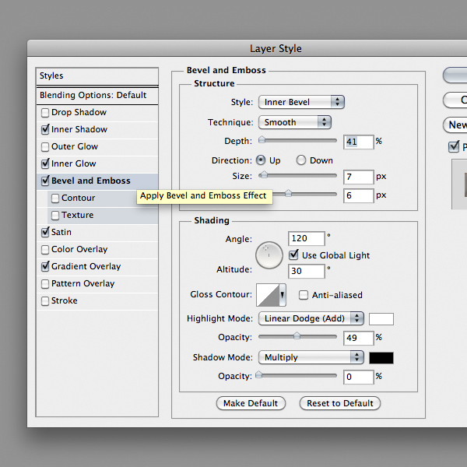Expand the Gloss Contour picker arrow
Viewport: 467px width, 467px height.
tap(283, 295)
